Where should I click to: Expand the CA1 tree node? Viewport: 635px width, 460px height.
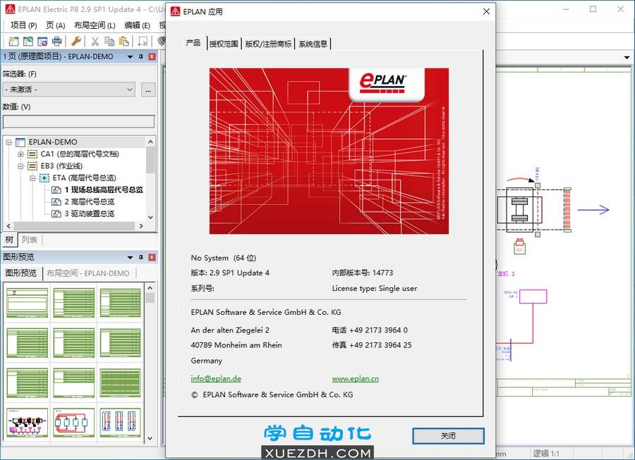(x=20, y=154)
